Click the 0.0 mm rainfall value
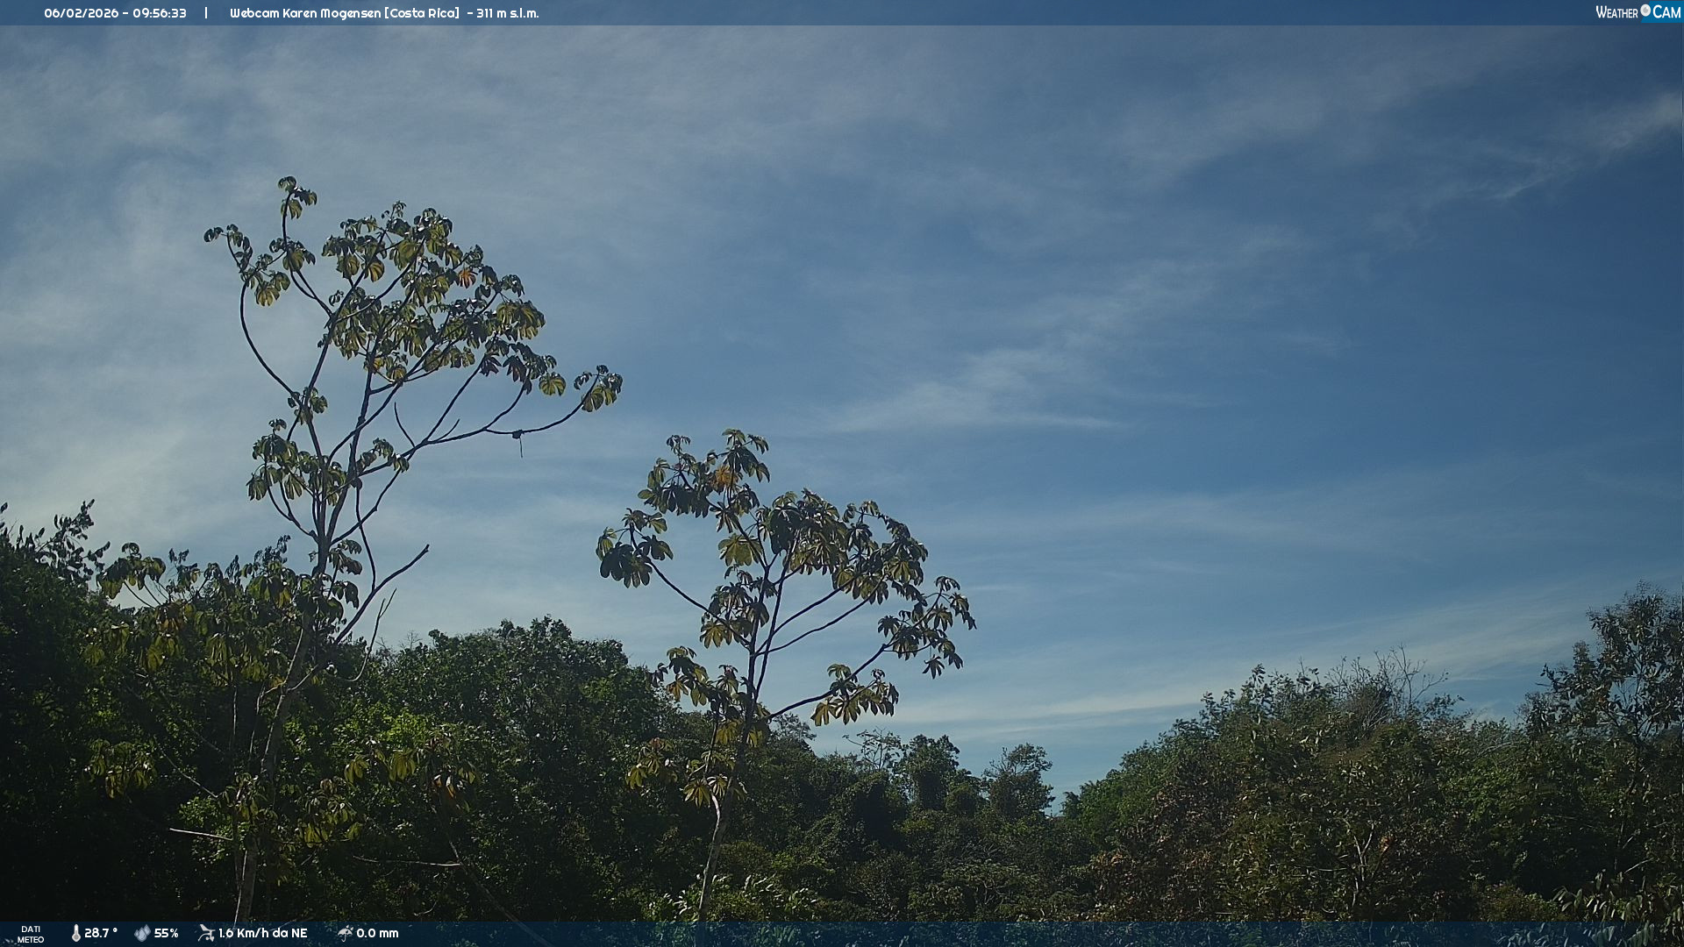 (377, 933)
